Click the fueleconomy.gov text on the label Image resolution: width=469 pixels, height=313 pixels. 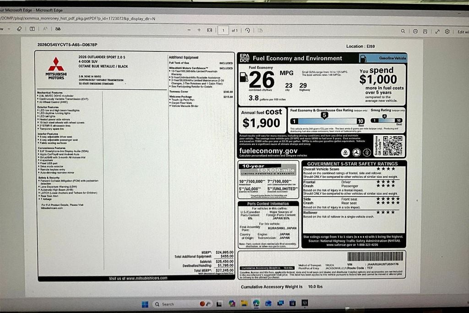tap(268, 151)
